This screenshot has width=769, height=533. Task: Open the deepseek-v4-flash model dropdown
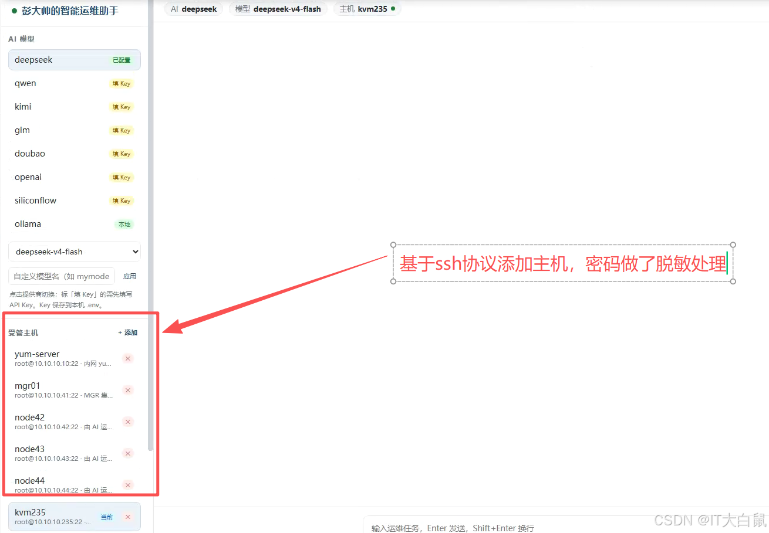click(x=75, y=252)
